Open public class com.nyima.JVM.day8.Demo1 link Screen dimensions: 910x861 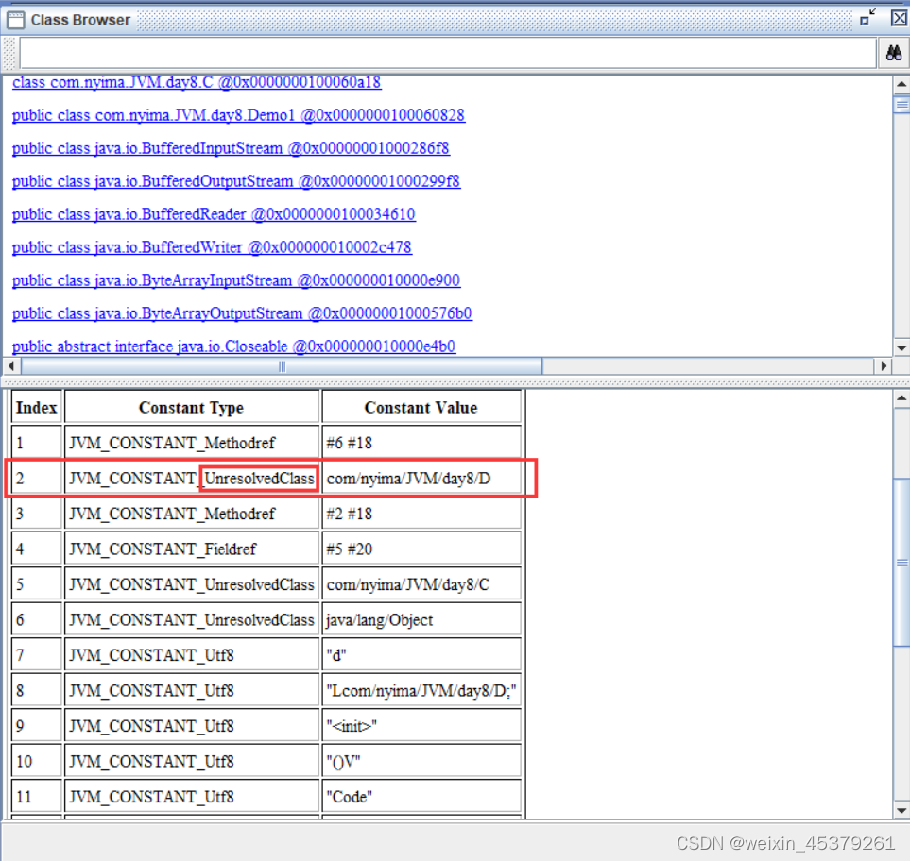(238, 115)
